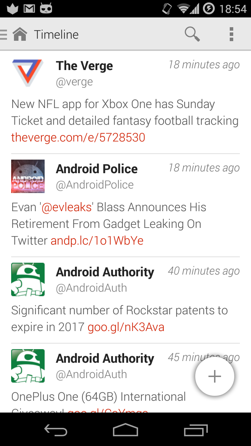Open the three-dot overflow menu

231,34
